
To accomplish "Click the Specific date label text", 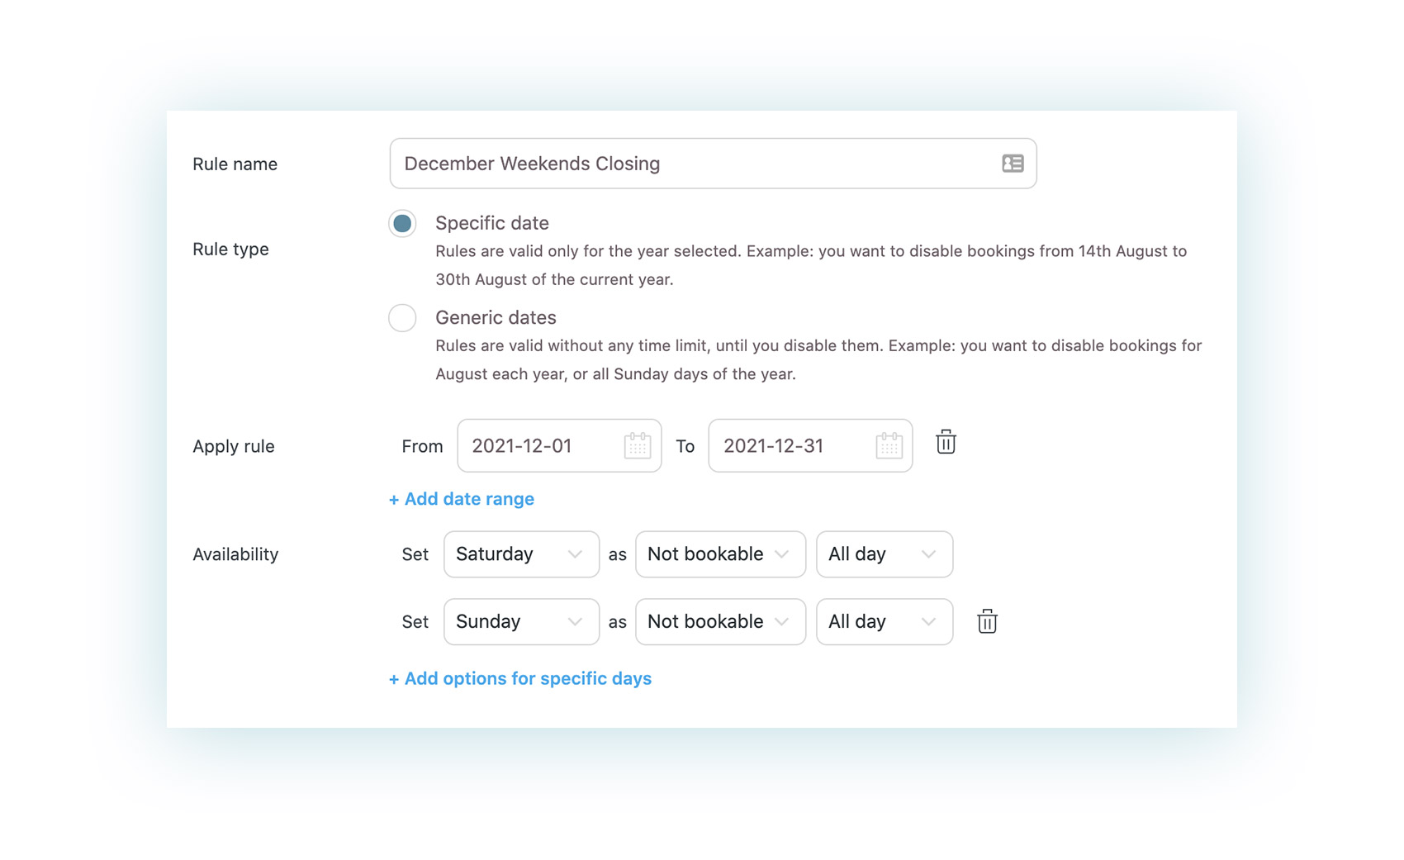I will [x=492, y=223].
